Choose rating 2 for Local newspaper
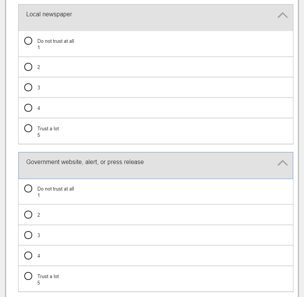 pos(28,67)
